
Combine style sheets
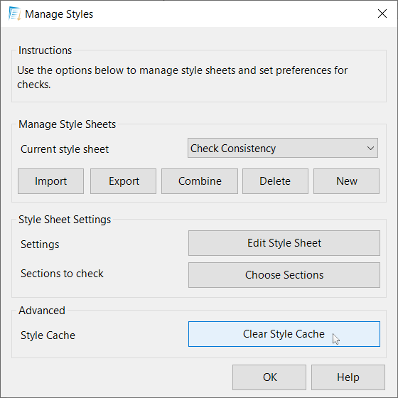click(x=200, y=181)
